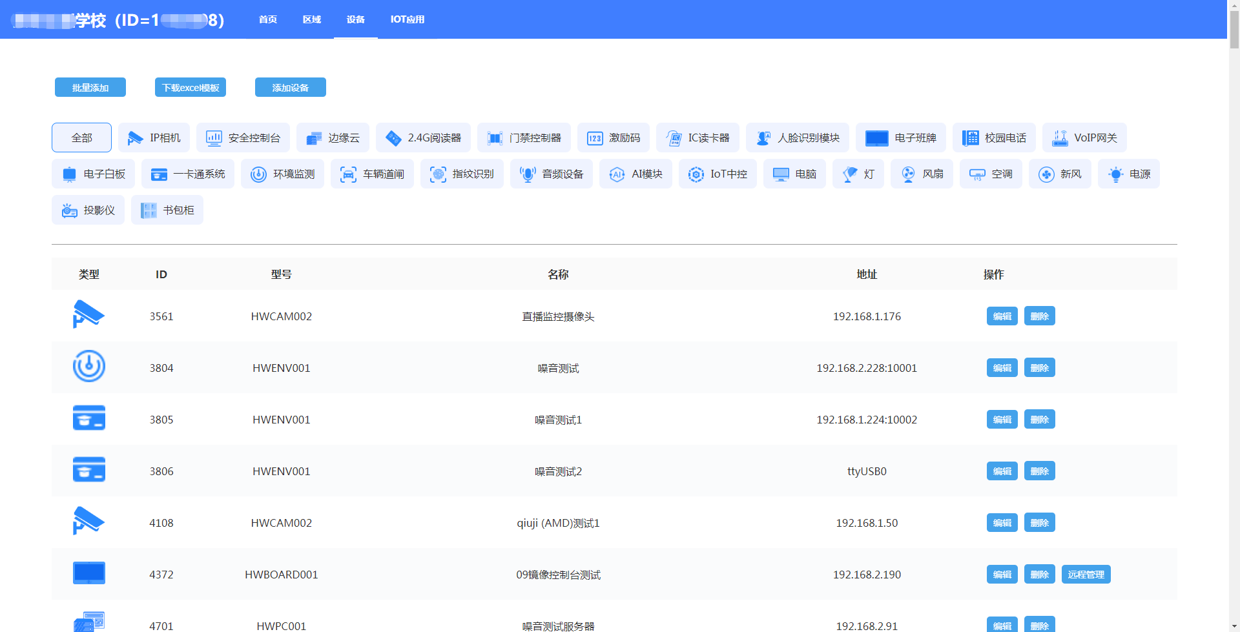Filter by 环境监测 category
1240x632 pixels.
(x=282, y=174)
